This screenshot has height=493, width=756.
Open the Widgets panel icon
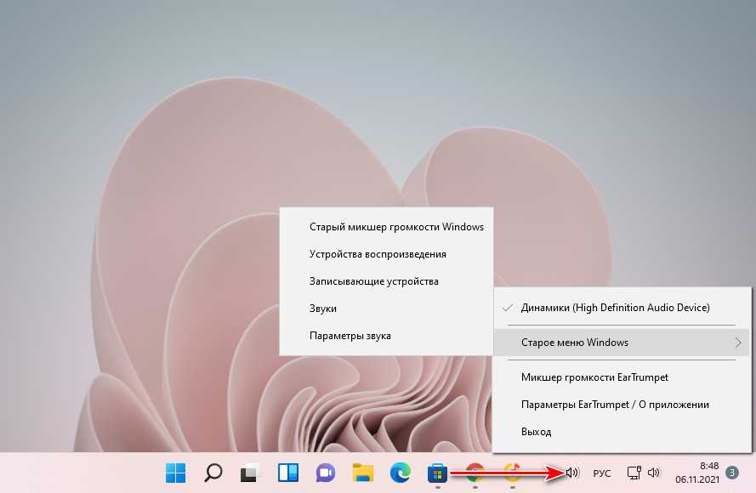[x=287, y=473]
